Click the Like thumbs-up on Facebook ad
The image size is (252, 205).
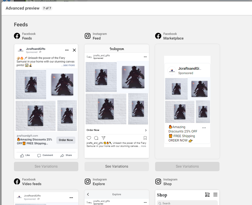[x=25, y=155]
